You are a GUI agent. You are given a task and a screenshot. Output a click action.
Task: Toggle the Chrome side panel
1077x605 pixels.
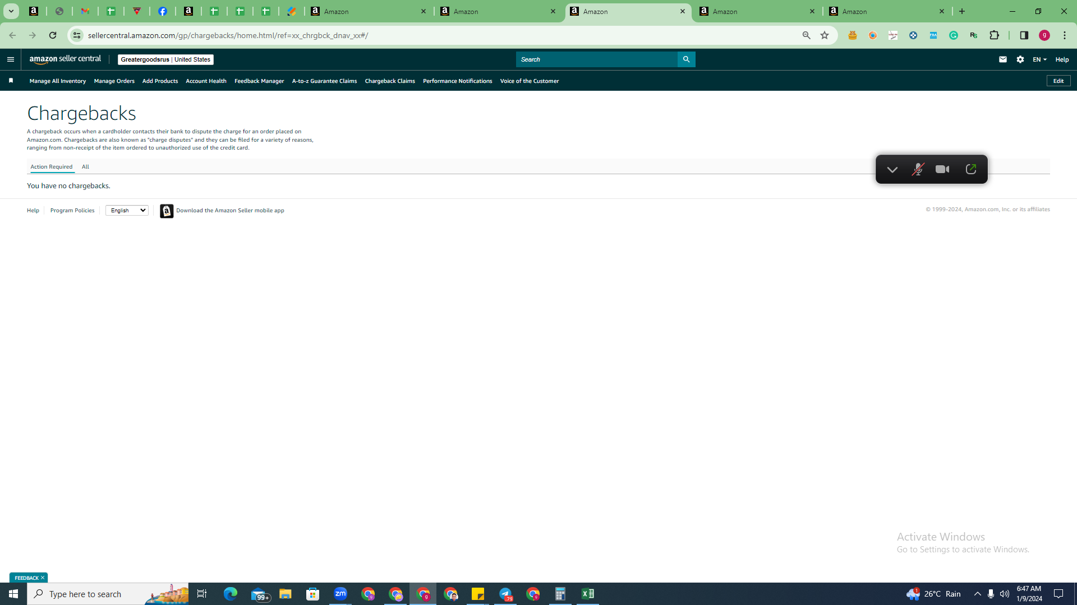click(x=1024, y=35)
